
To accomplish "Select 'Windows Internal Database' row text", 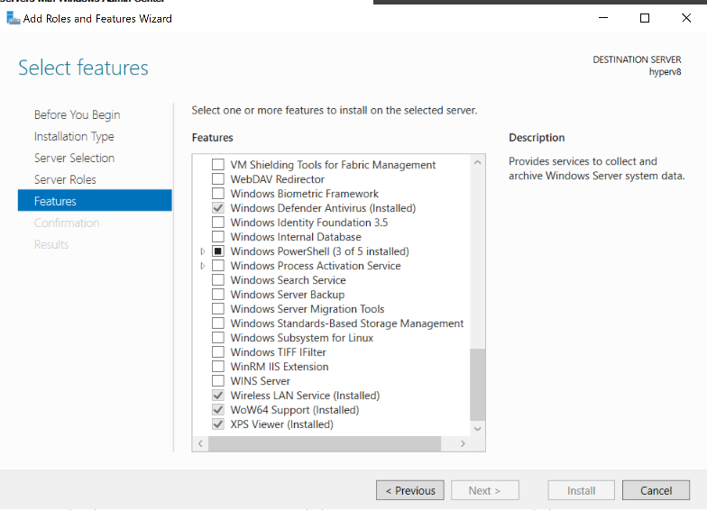I will coord(296,237).
